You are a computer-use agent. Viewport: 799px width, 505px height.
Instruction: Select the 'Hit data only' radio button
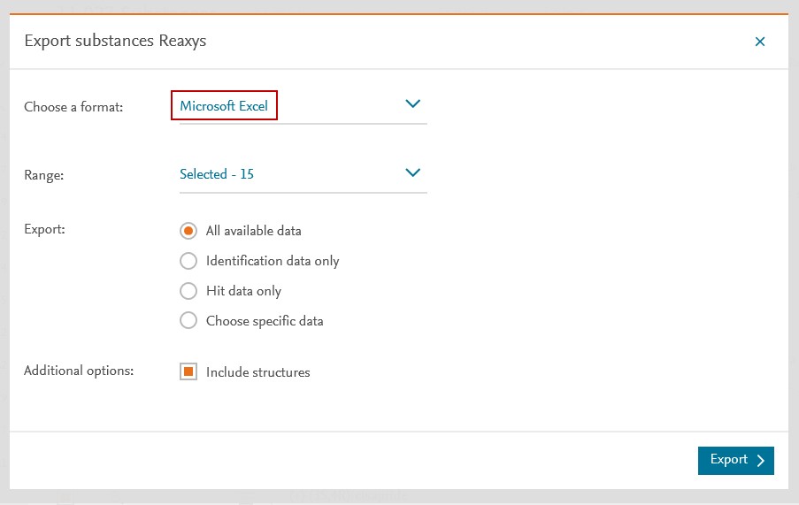188,291
